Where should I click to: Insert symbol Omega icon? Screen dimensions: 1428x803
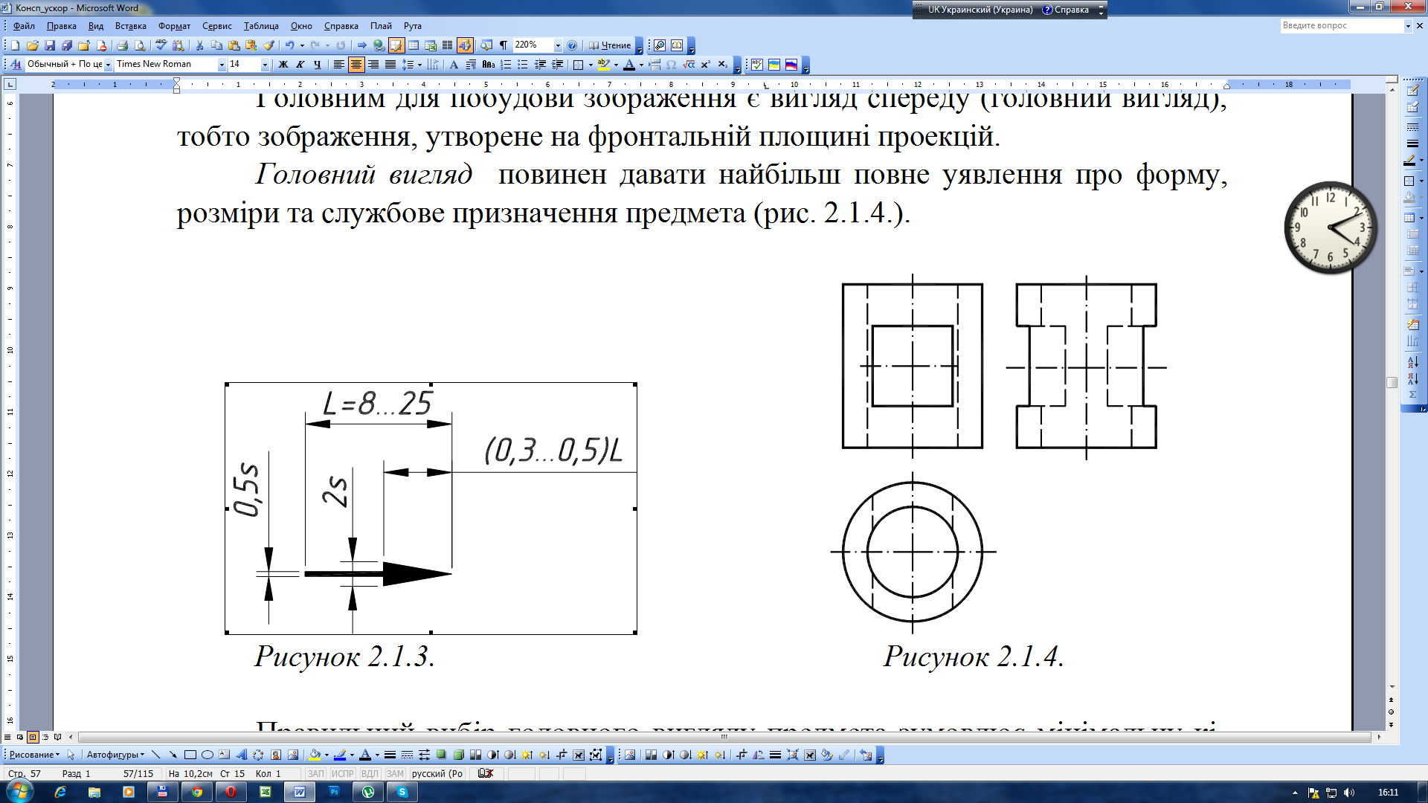coord(672,65)
